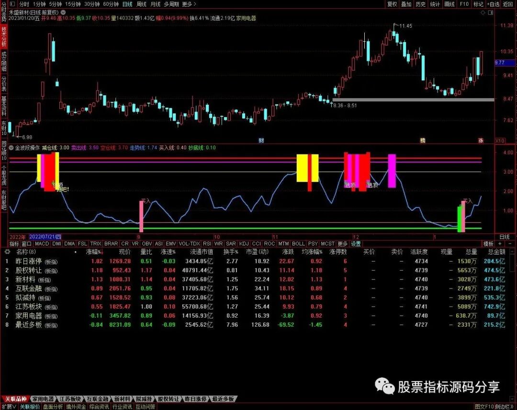Sort by 总金额 column header

tap(496, 252)
